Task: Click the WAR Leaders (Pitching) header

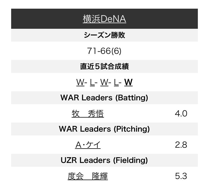Action: click(104, 129)
